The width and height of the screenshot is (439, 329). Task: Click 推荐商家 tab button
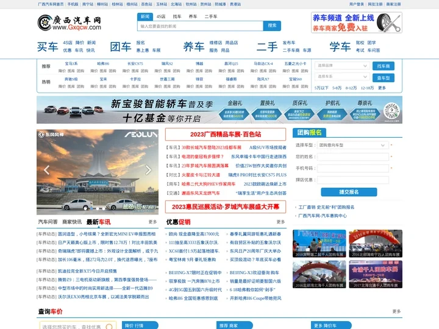pos(234,325)
